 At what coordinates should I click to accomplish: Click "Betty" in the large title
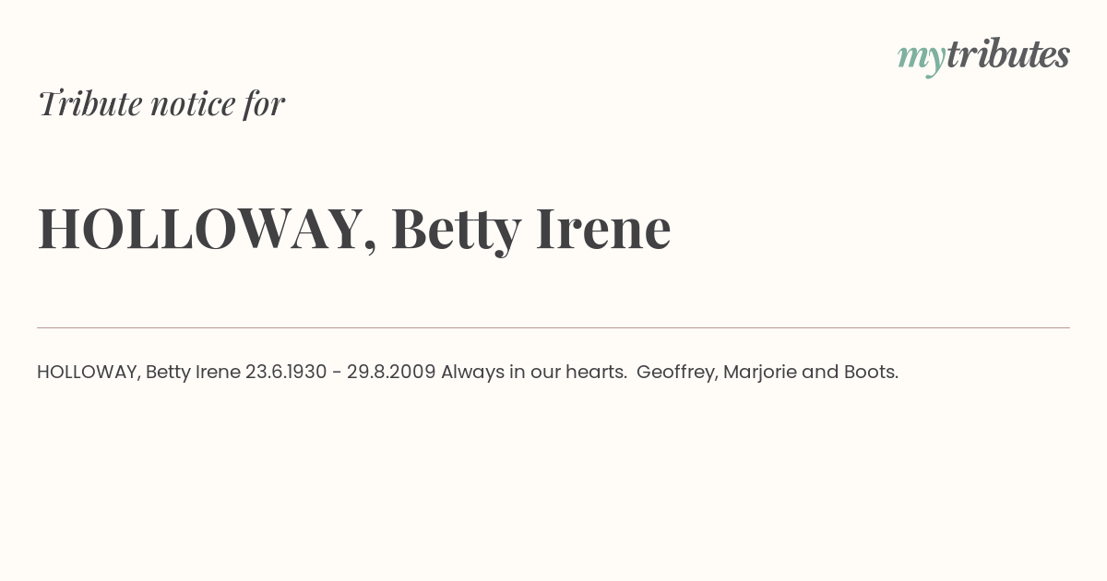click(x=457, y=230)
